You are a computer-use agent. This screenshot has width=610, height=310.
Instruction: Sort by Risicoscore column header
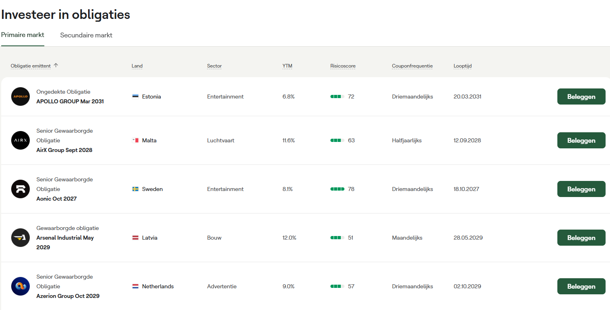[x=343, y=66]
